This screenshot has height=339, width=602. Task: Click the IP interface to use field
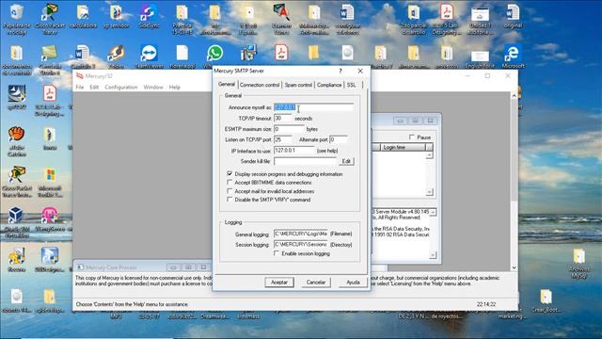point(294,151)
